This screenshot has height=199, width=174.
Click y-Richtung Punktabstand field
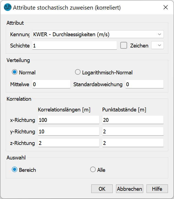click(133, 131)
